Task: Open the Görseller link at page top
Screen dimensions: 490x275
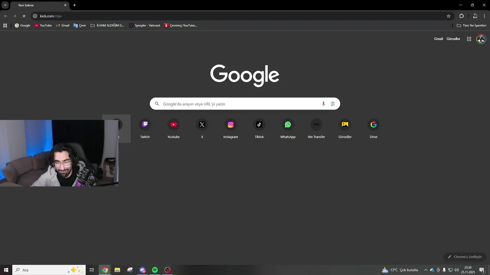Action: [453, 39]
